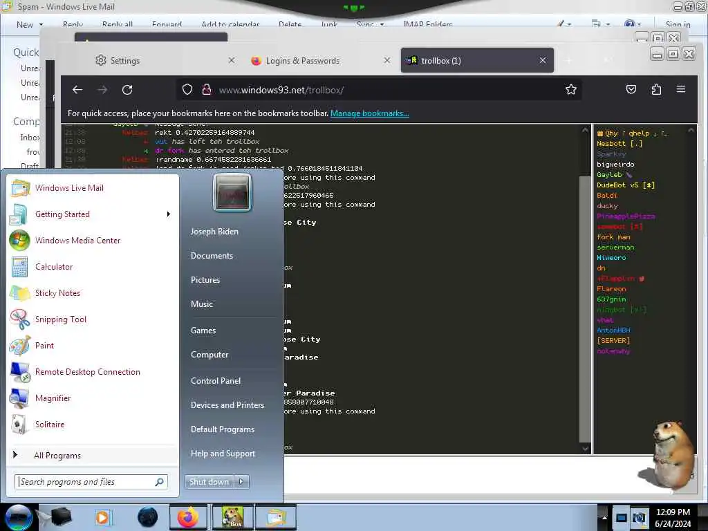Image resolution: width=708 pixels, height=531 pixels.
Task: Follow the Manage bookmarks link
Action: [370, 113]
